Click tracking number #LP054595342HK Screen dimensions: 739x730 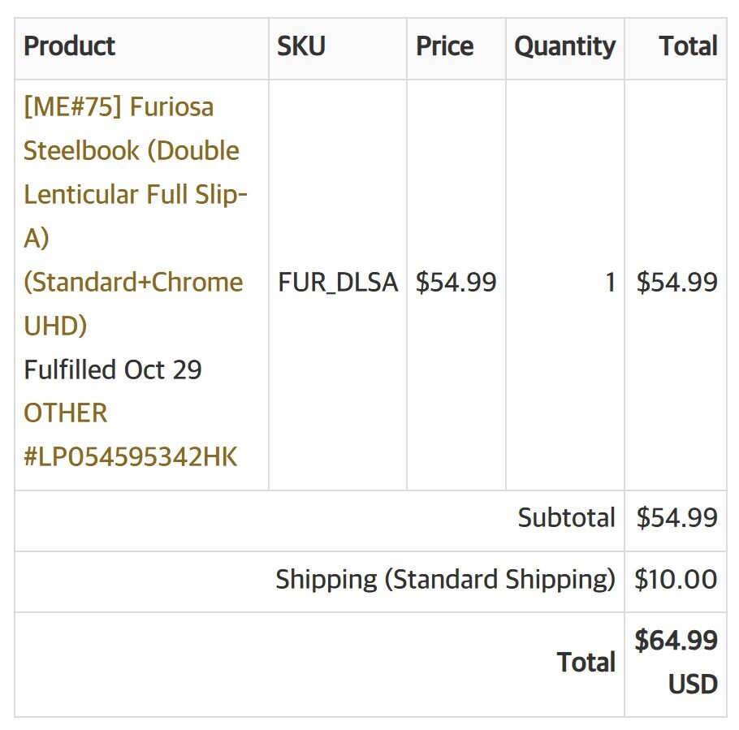pyautogui.click(x=130, y=456)
